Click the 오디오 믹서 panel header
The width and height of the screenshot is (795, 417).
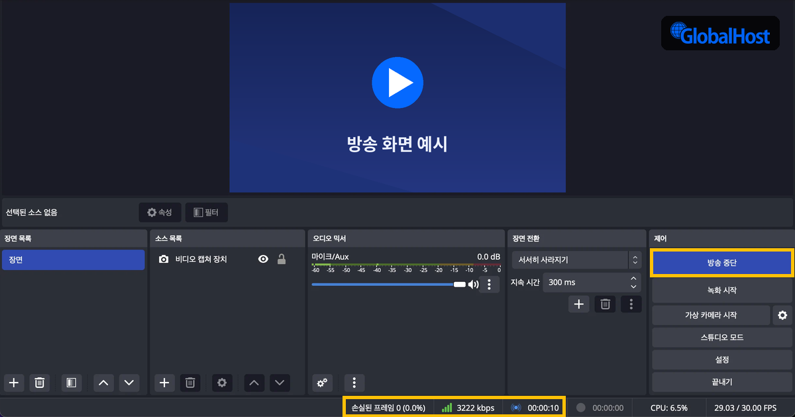pos(406,238)
